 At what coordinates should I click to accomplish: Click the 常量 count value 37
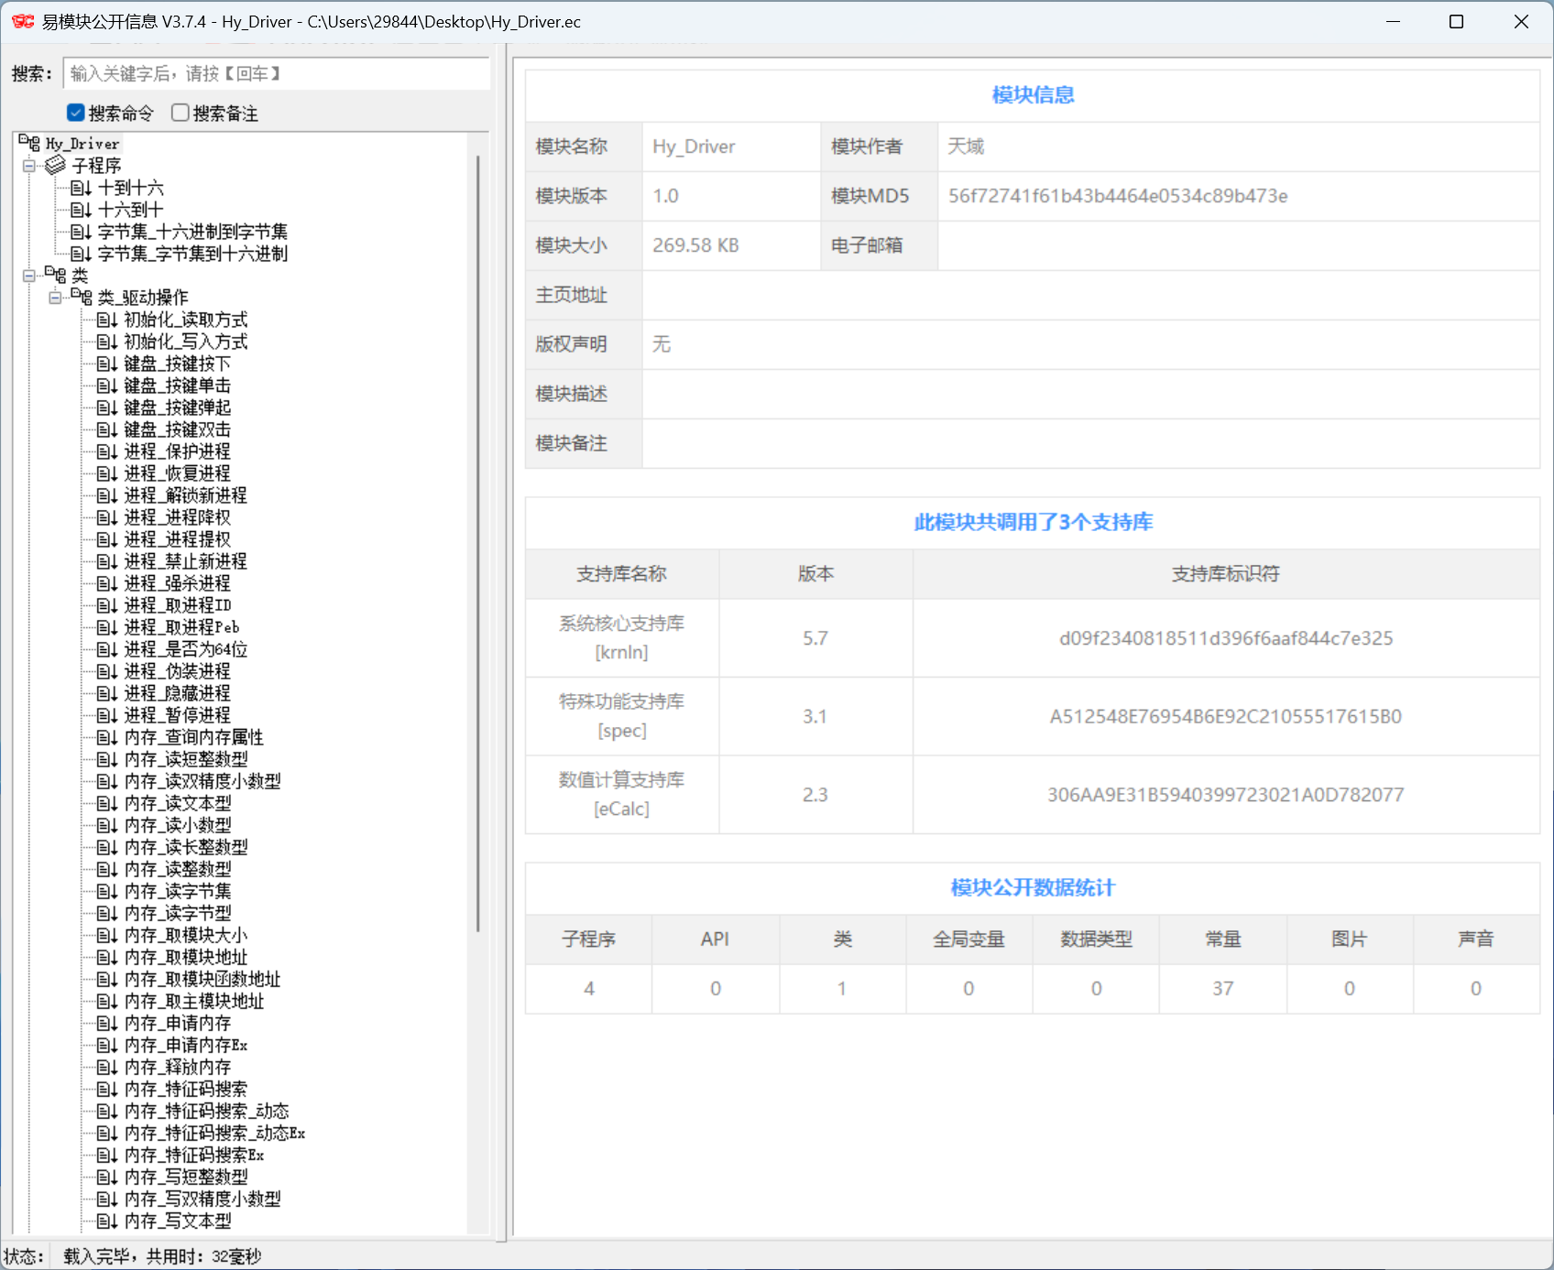[x=1222, y=988]
